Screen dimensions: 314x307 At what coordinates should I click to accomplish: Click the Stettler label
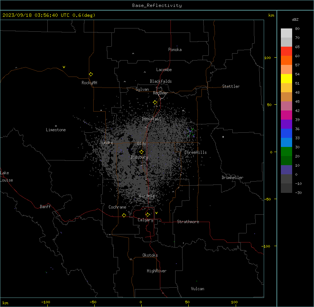(231, 86)
